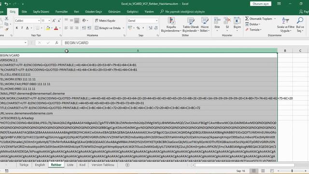Click the Ne yapmak istediğinizi söyleyin box
Image resolution: width=309 pixels, height=174 pixels.
[183, 12]
